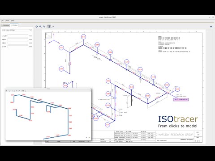Click the fit-to-view pan icon
The image size is (215, 161).
37,26
